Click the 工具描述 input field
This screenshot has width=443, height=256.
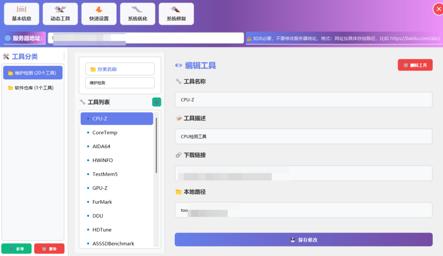(x=303, y=136)
